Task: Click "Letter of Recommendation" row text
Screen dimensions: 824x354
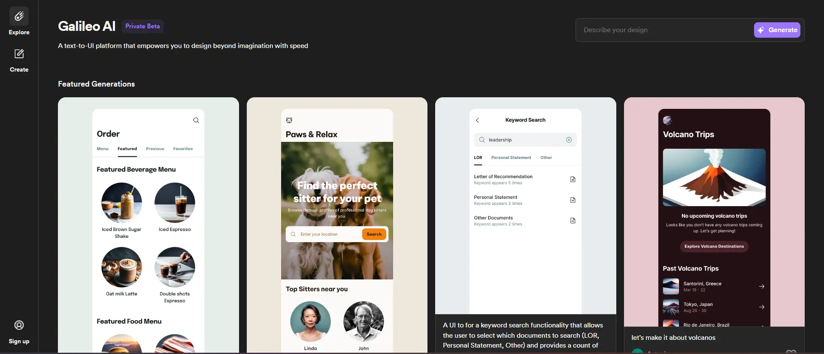Action: 503,177
